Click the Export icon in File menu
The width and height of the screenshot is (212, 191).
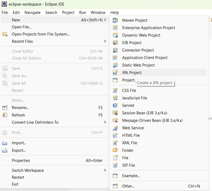(5, 150)
